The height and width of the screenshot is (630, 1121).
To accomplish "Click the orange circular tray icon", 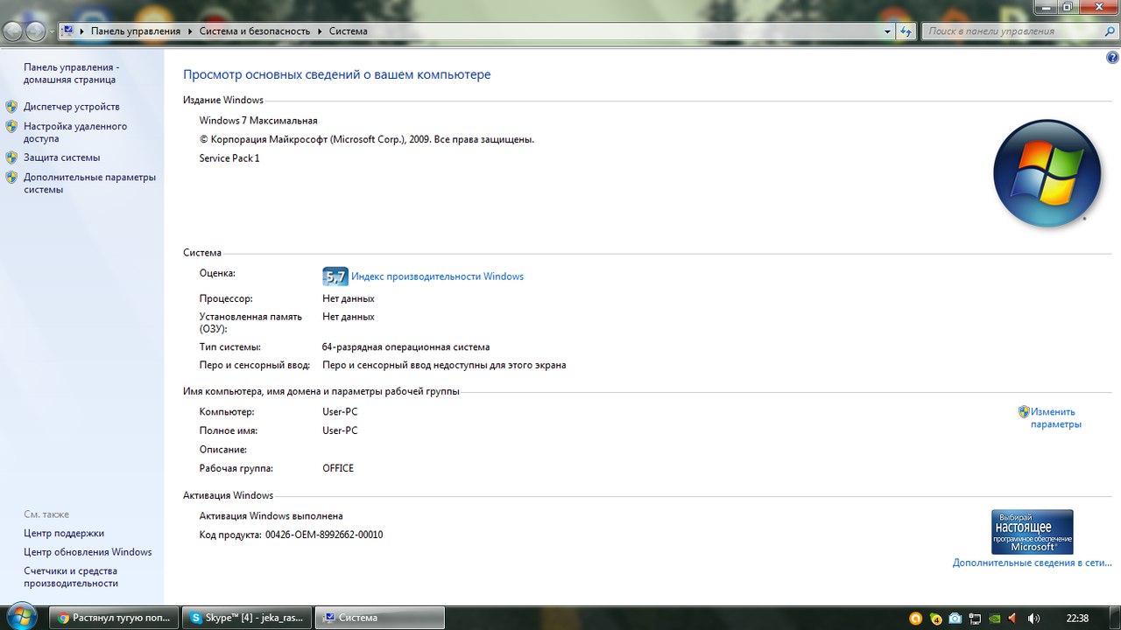I will [x=916, y=619].
